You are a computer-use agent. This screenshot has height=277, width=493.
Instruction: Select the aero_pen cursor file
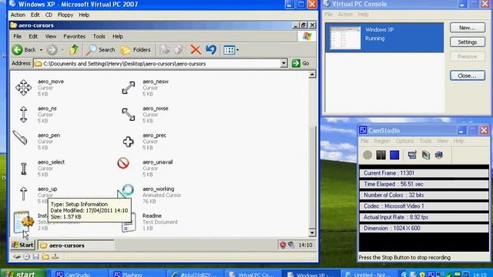(37, 141)
